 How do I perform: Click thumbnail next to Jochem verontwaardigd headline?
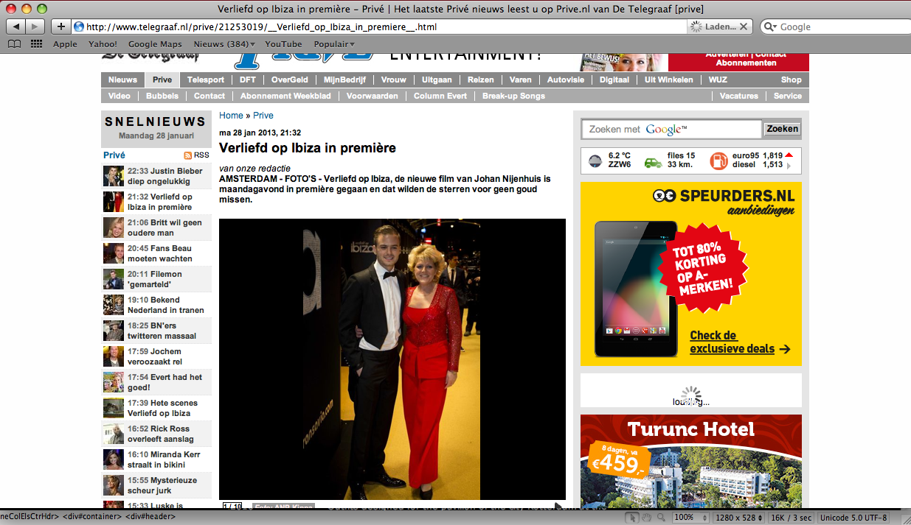[114, 356]
